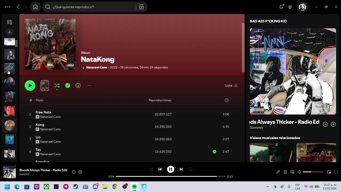This screenshot has height=192, width=341.
Task: Toggle album shuffle next to Play button
Action: 57,86
